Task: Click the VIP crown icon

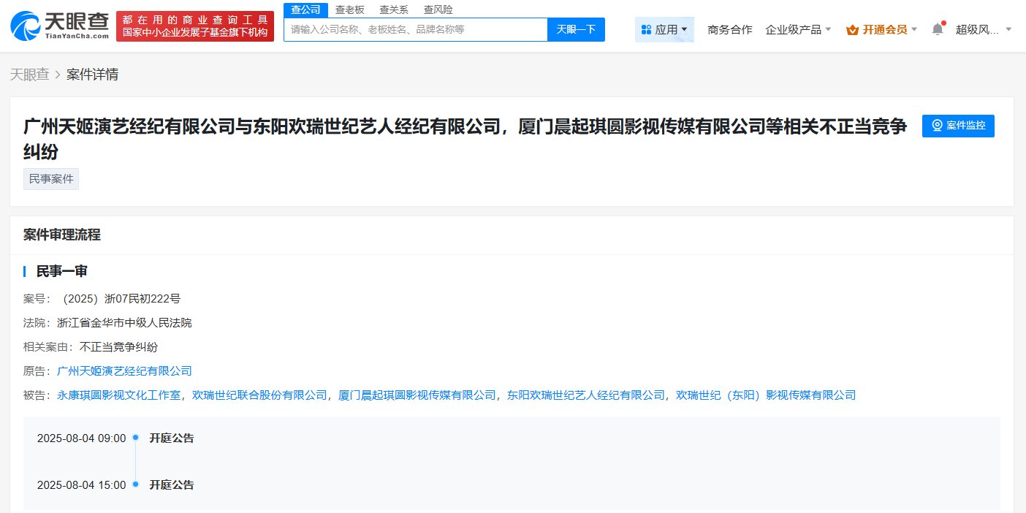Action: pos(852,30)
